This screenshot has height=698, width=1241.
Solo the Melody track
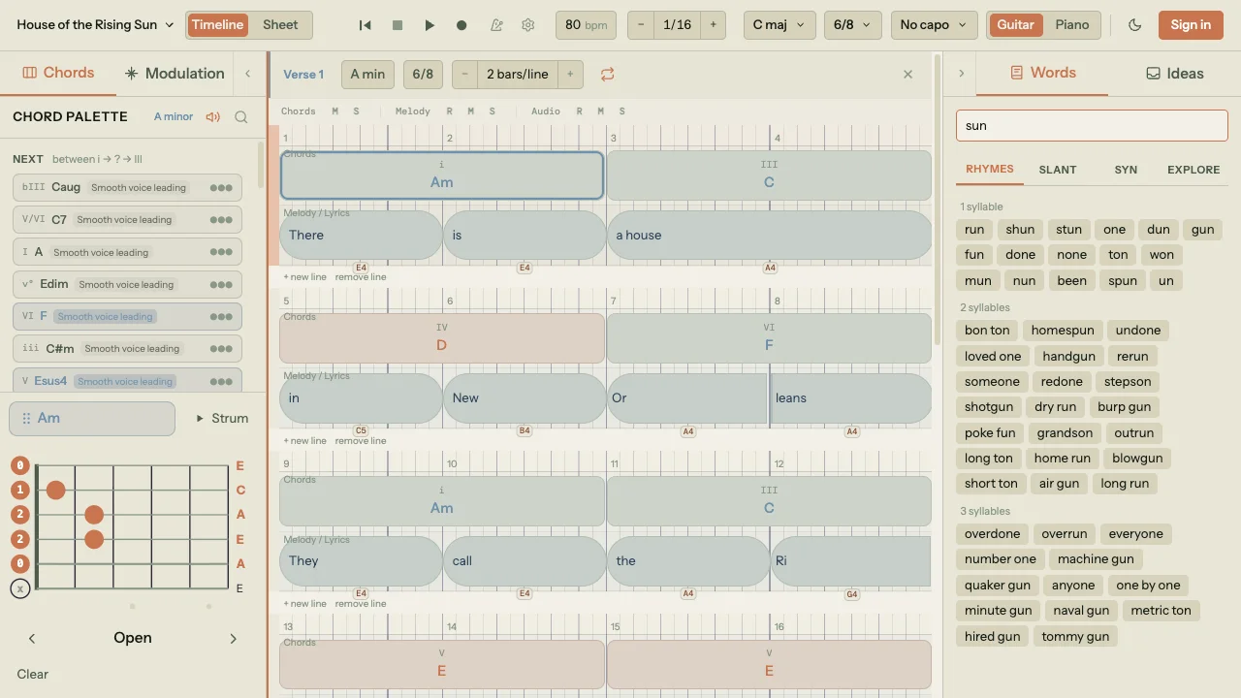tap(492, 111)
